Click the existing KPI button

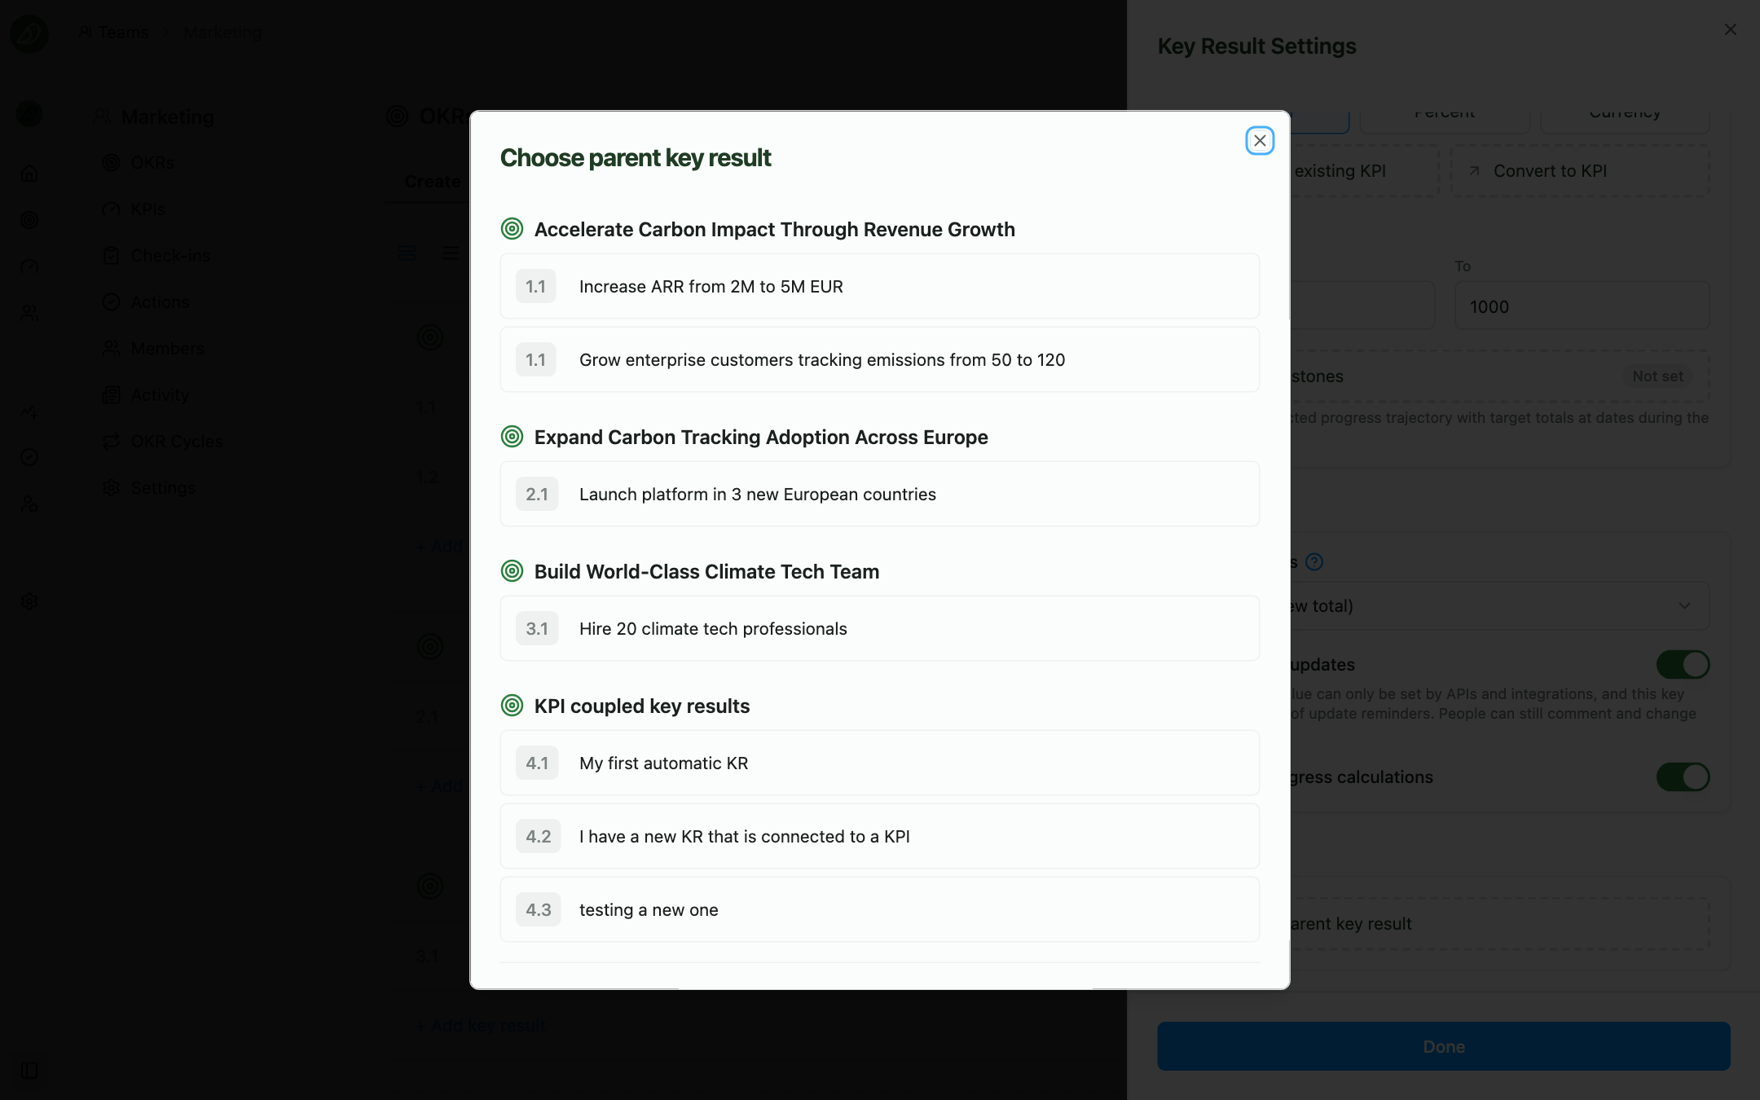pyautogui.click(x=1365, y=171)
